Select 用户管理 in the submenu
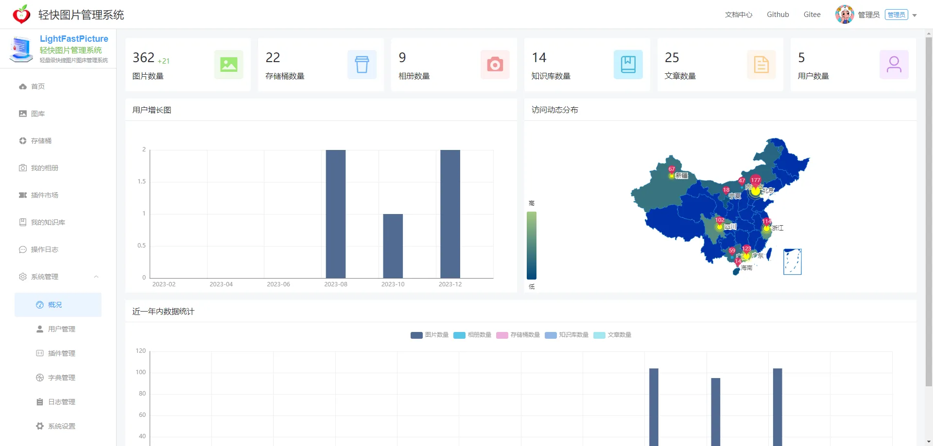Image resolution: width=933 pixels, height=446 pixels. click(58, 329)
